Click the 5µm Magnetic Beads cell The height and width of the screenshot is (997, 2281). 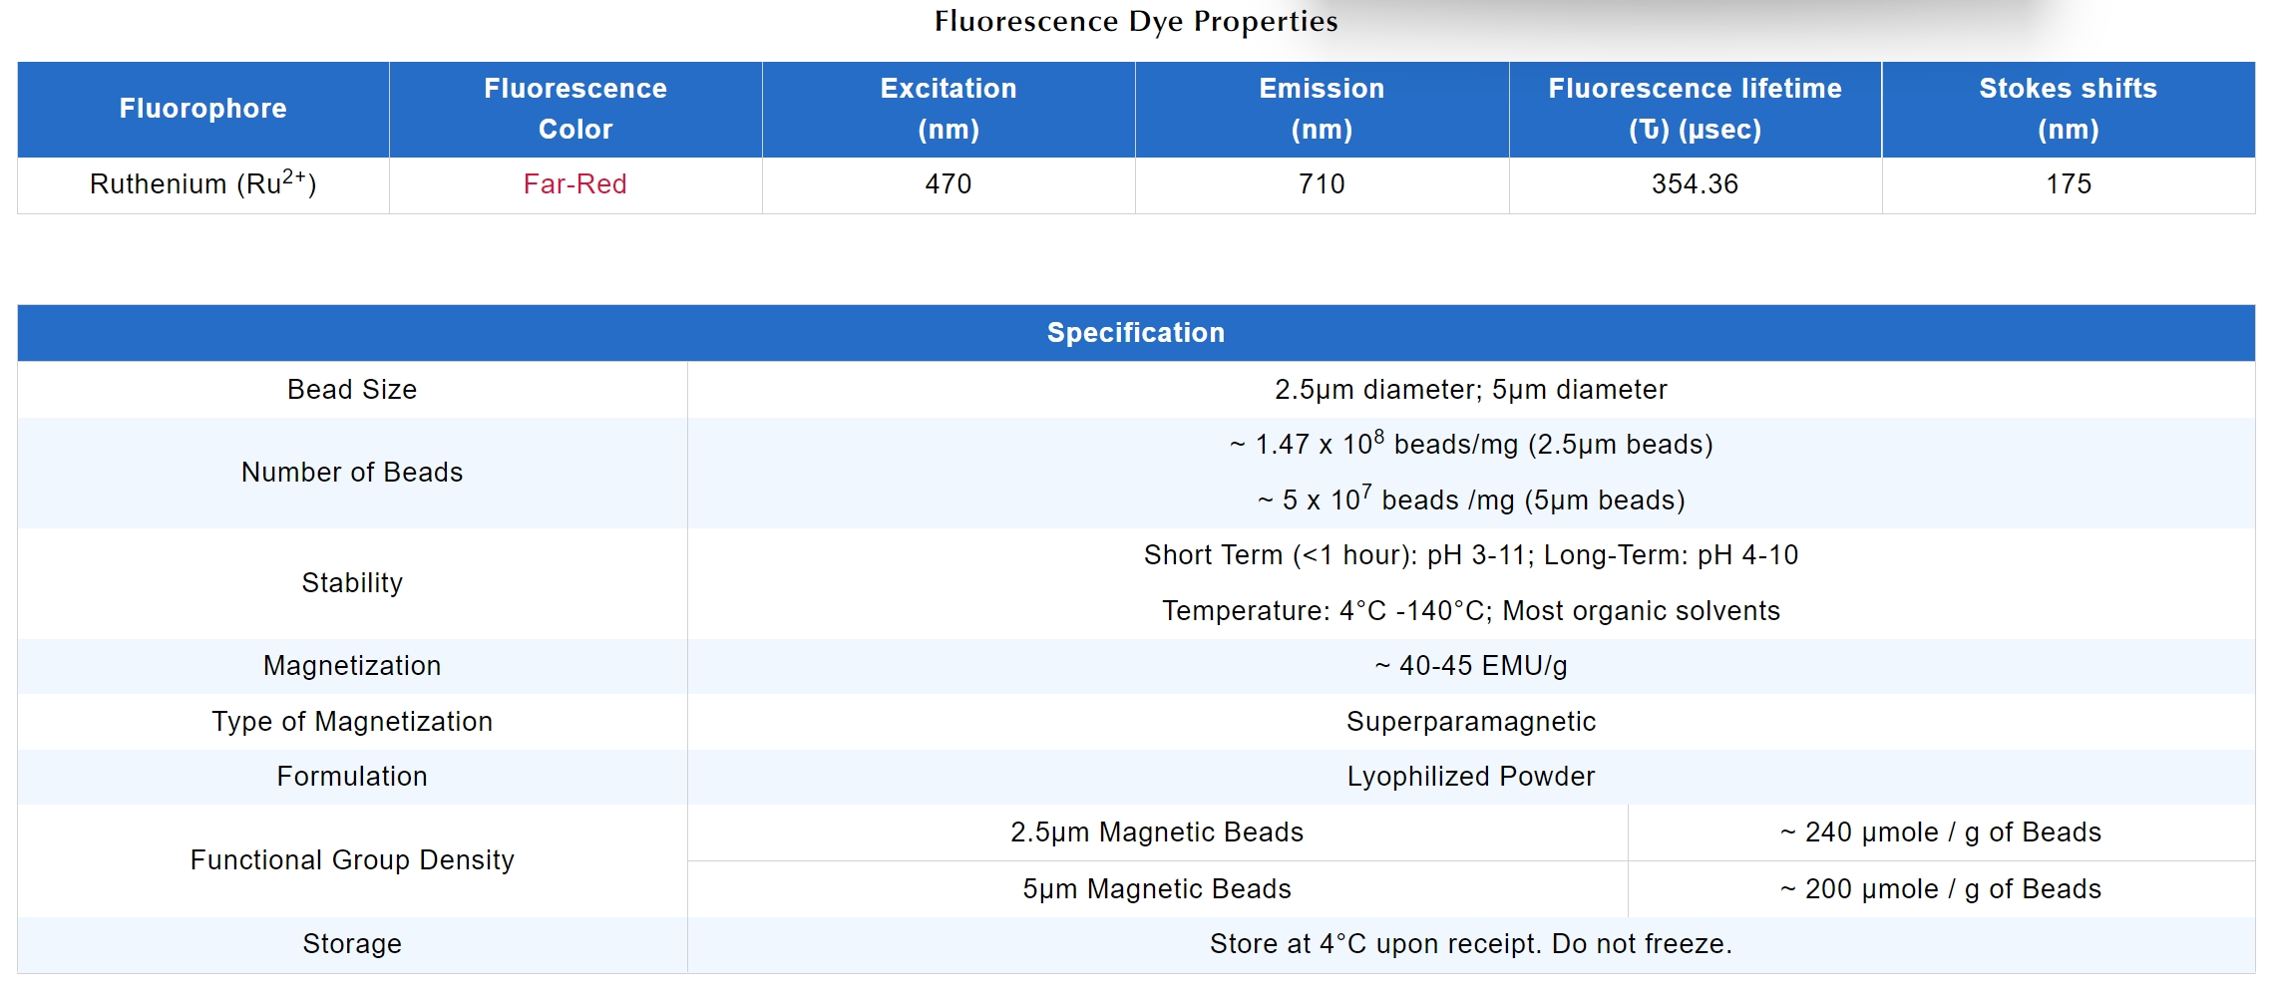click(x=1156, y=889)
